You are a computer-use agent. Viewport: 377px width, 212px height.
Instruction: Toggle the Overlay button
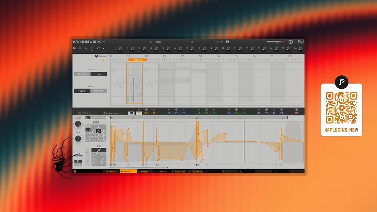coord(99,117)
